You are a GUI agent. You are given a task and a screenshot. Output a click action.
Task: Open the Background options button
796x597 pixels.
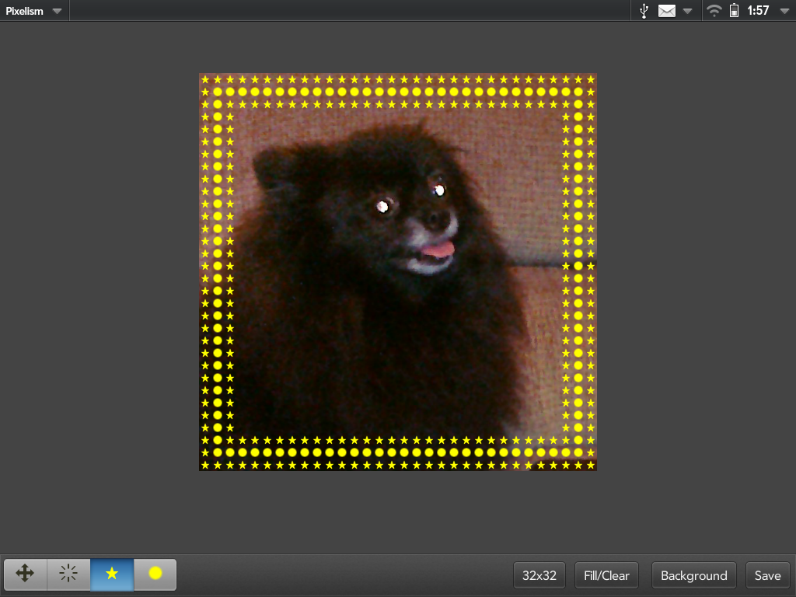693,575
